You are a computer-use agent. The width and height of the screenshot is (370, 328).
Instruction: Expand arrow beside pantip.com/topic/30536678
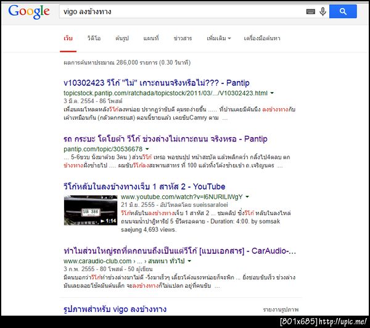[x=147, y=149]
